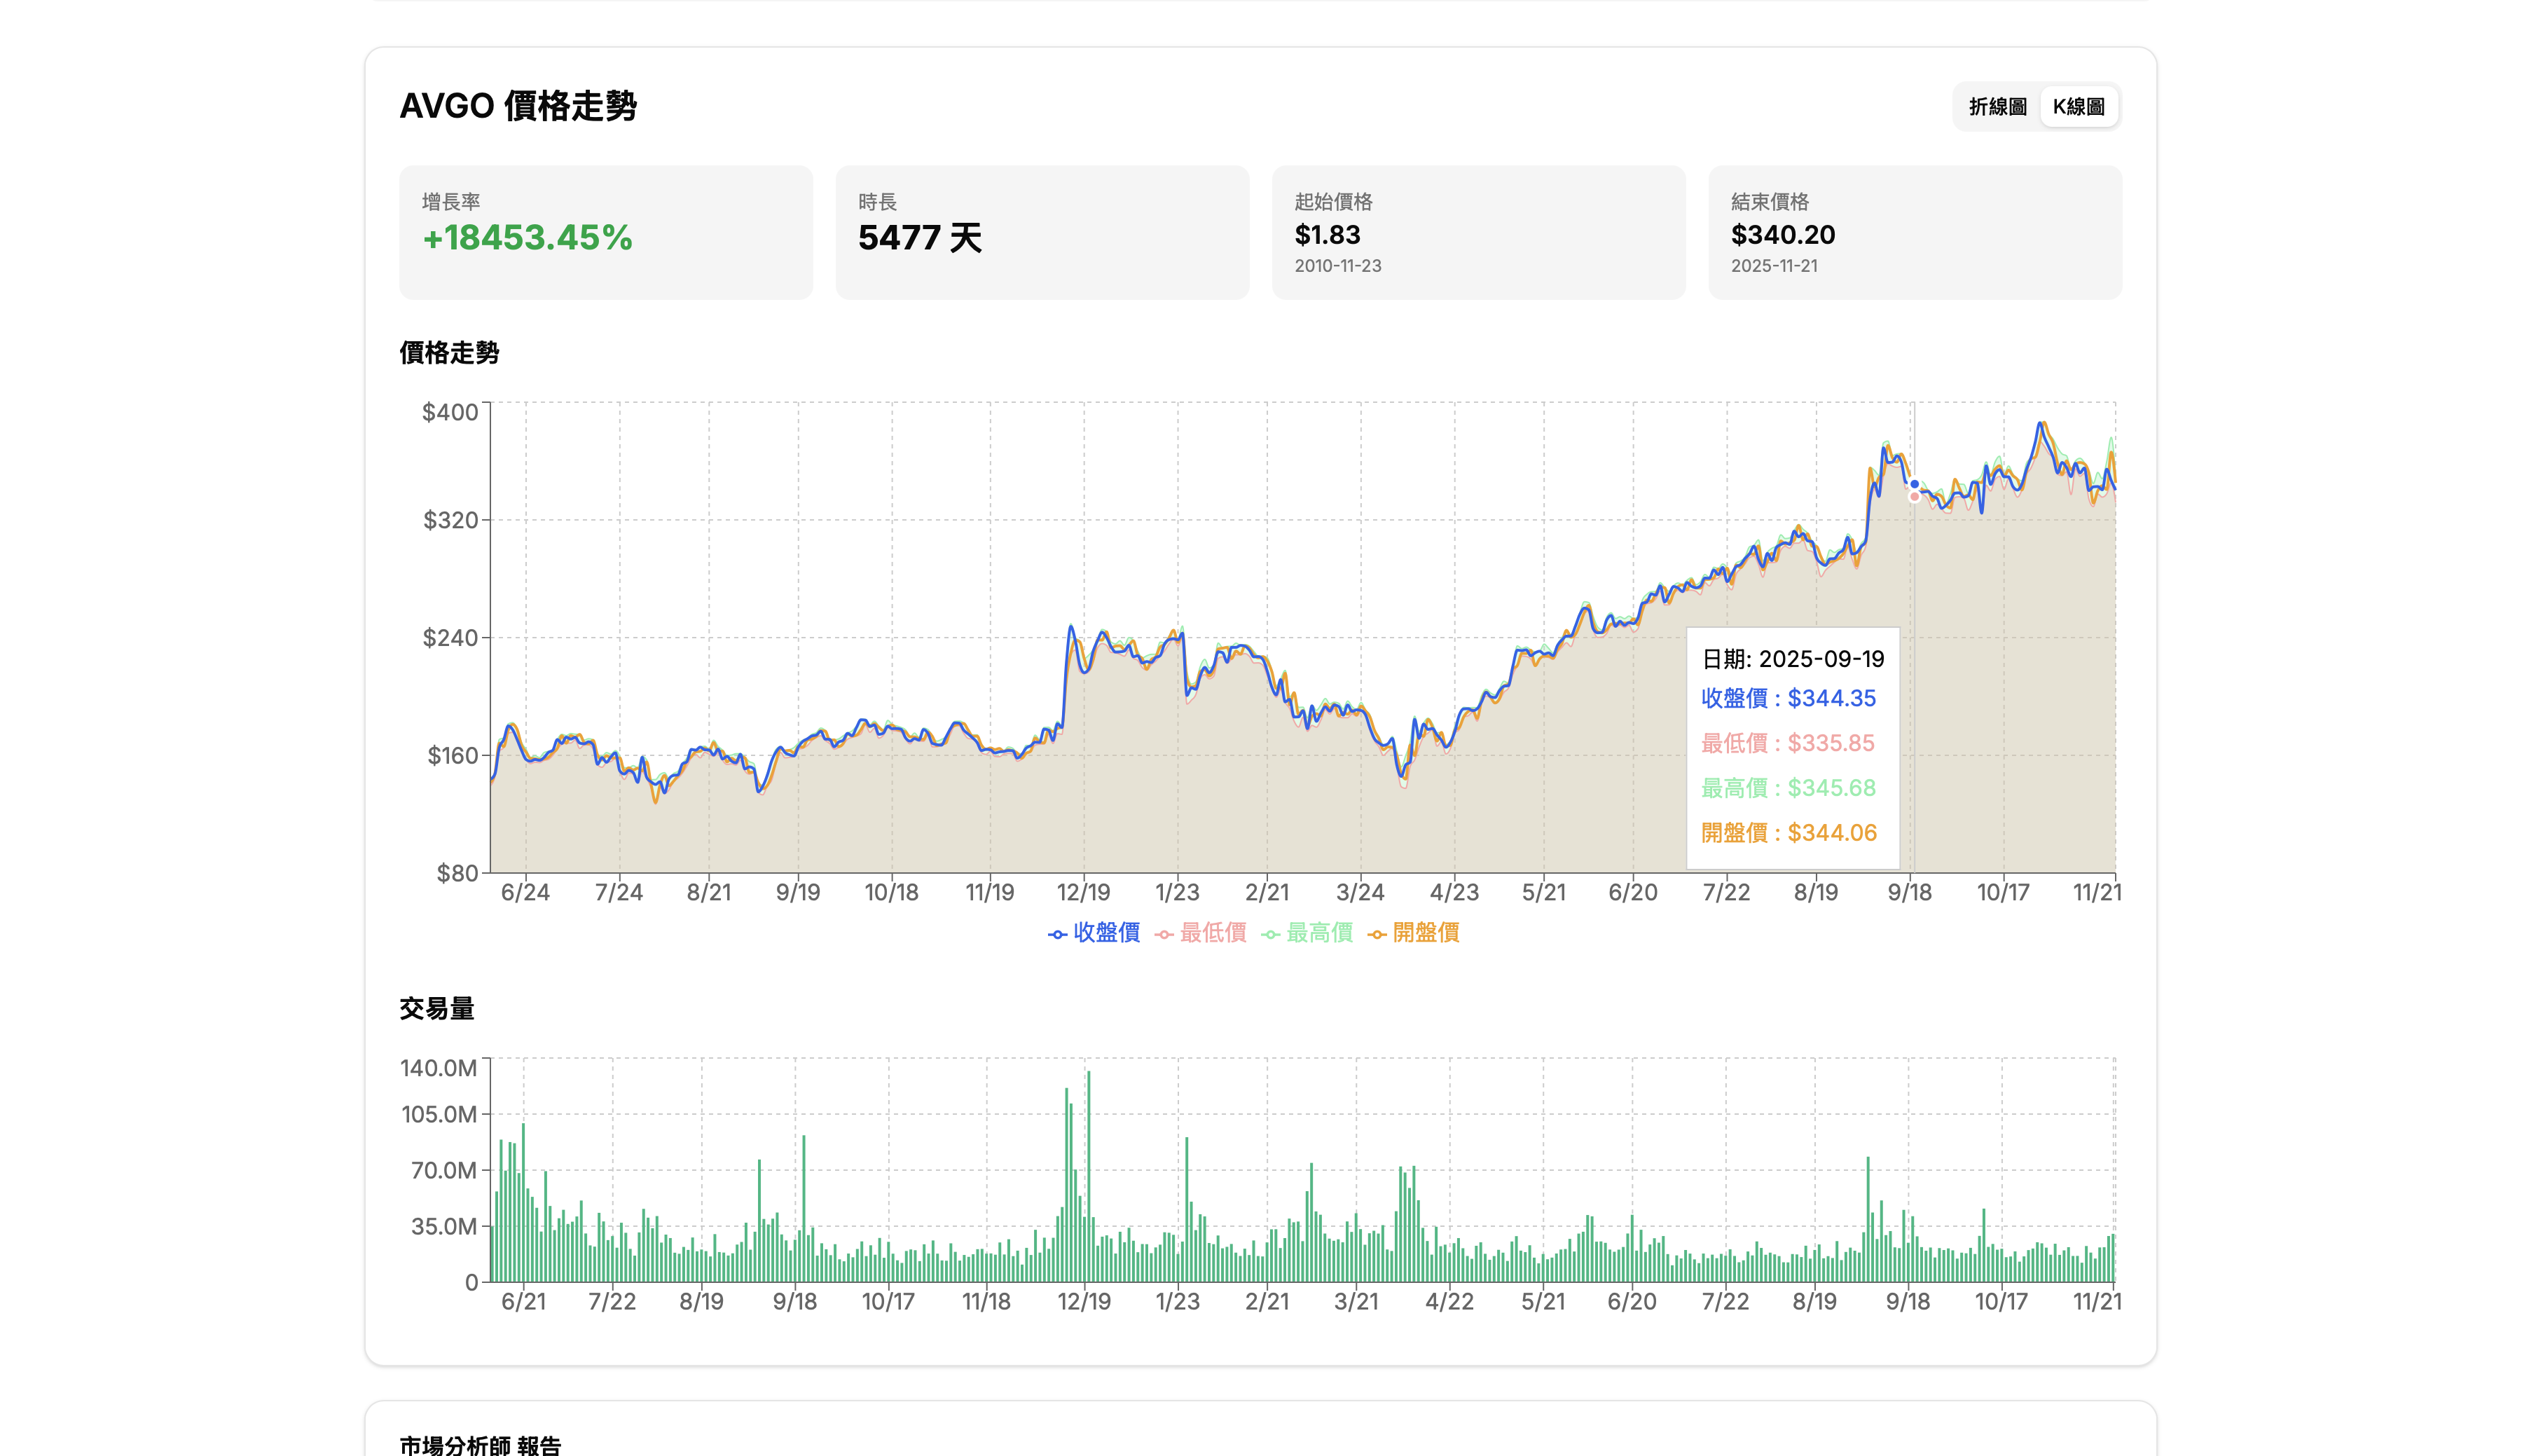Screen dimensions: 2522x1456
Task: Toggle the 最低價 series in the chart legend
Action: point(1201,933)
